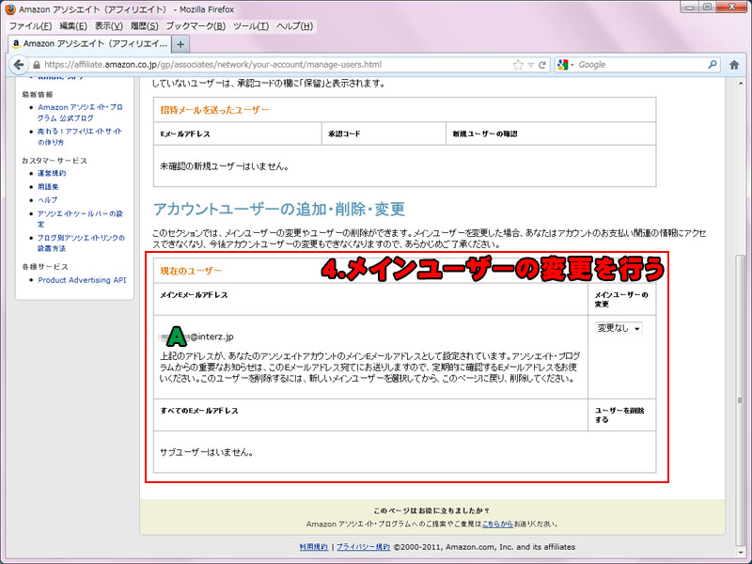752x564 pixels.
Task: Click the scrollbar up arrow
Action: coord(740,84)
